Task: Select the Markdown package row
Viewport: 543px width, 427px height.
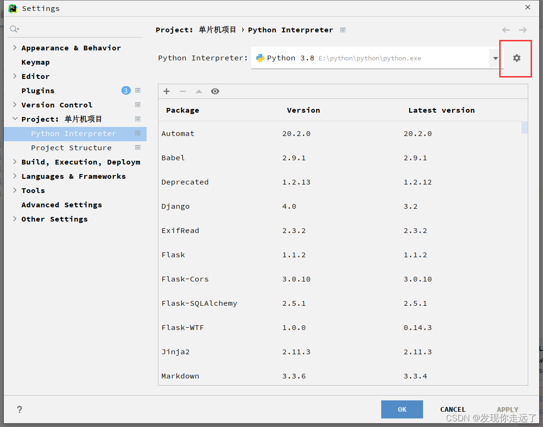Action: click(340, 376)
